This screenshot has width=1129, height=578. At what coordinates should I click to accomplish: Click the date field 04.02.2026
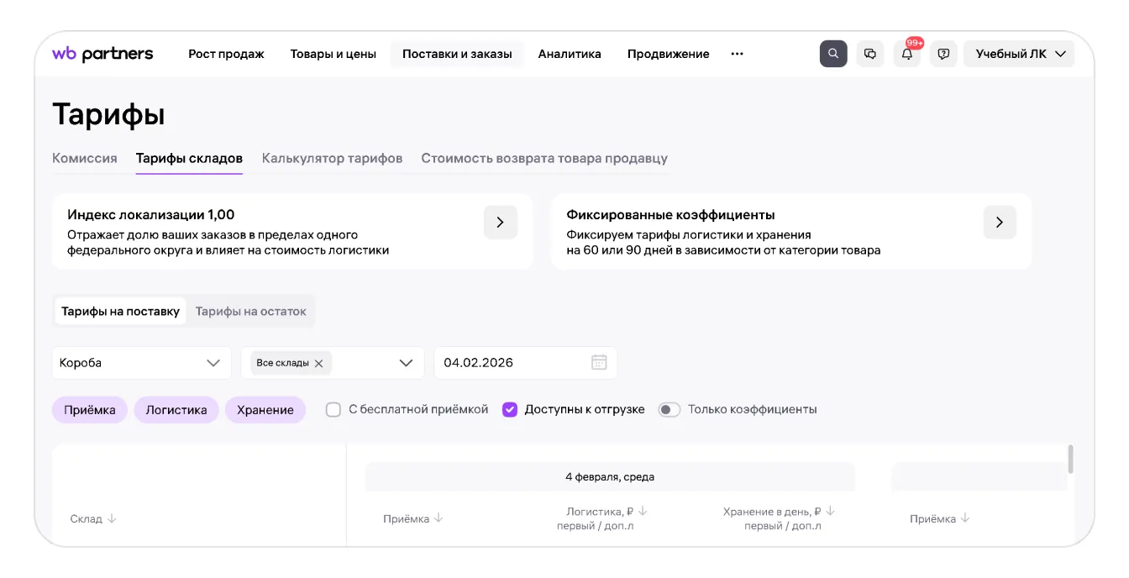point(525,363)
